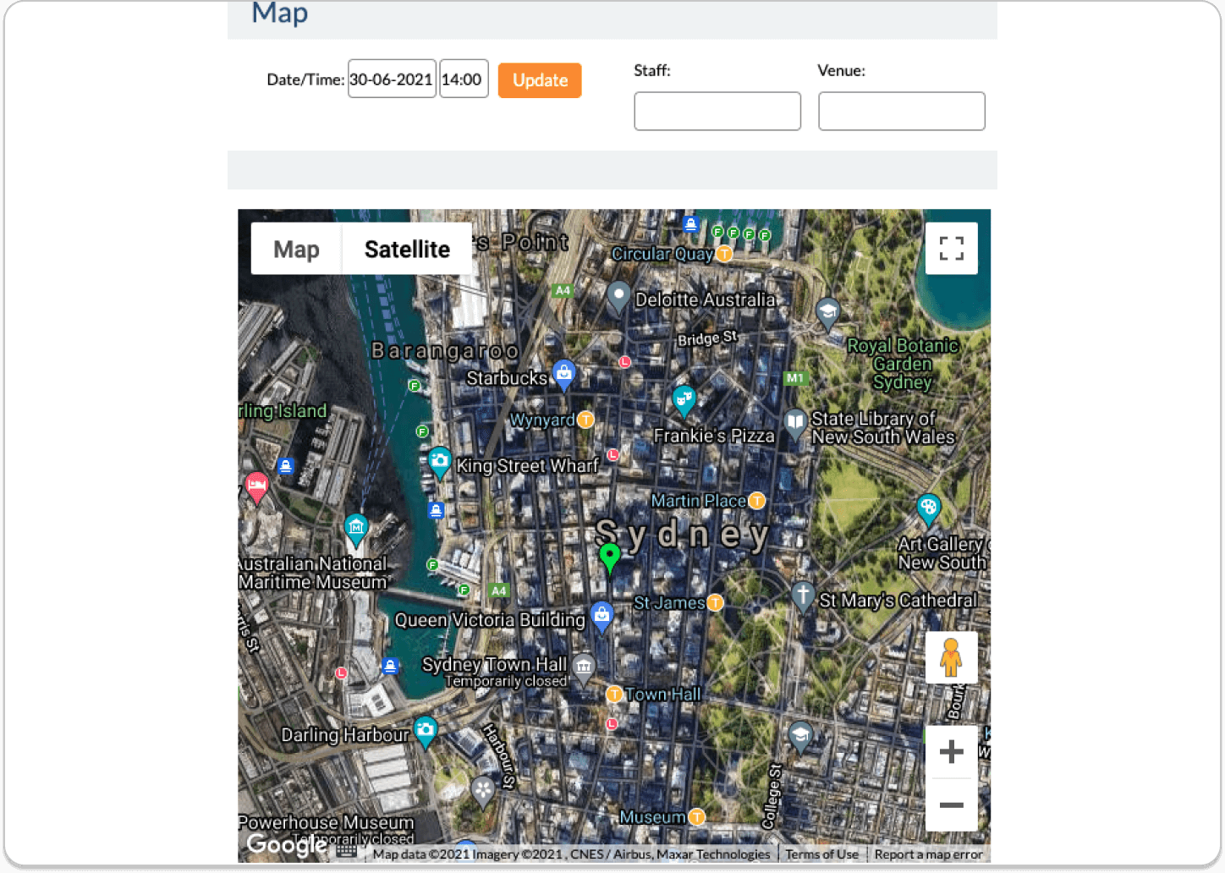The height and width of the screenshot is (873, 1225).
Task: Select the Maritime Museum pin
Action: point(356,528)
